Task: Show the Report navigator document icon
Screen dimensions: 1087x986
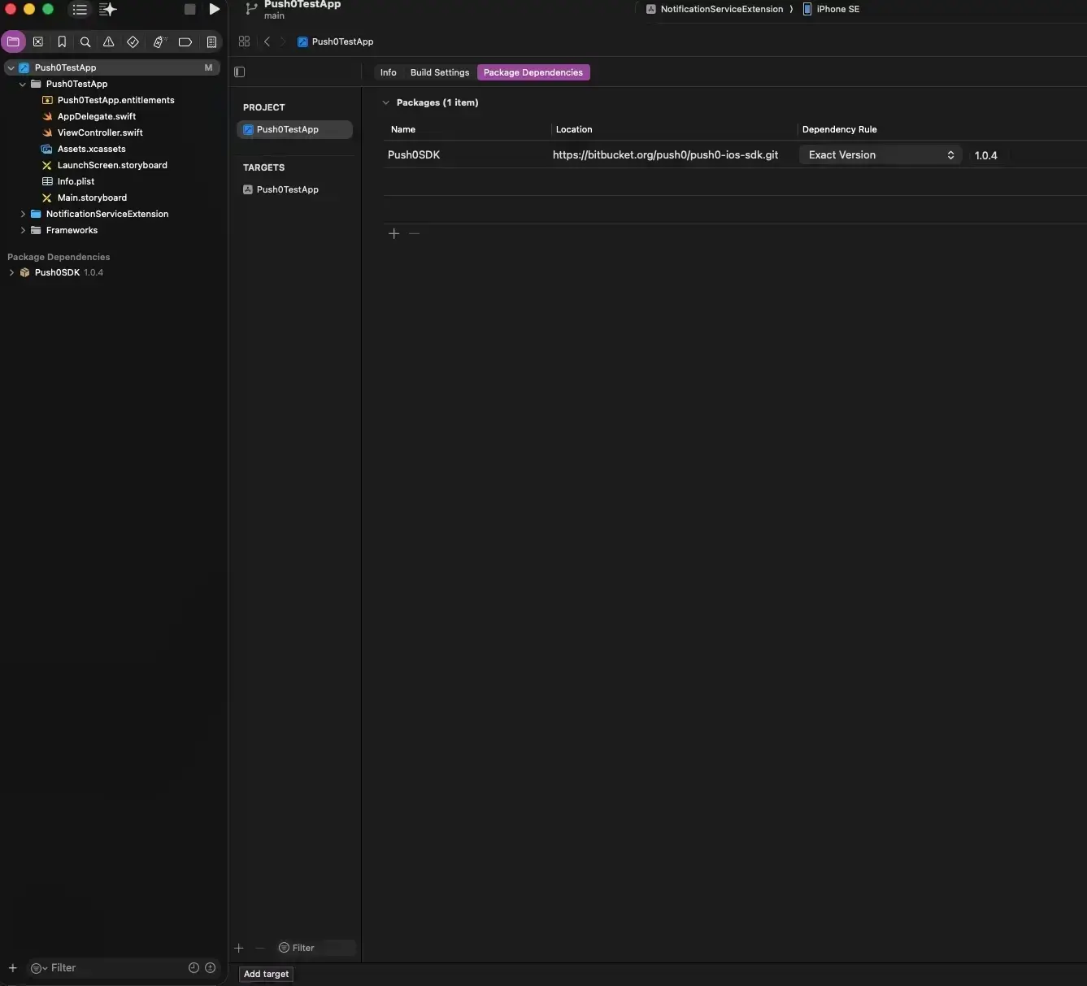Action: click(211, 41)
